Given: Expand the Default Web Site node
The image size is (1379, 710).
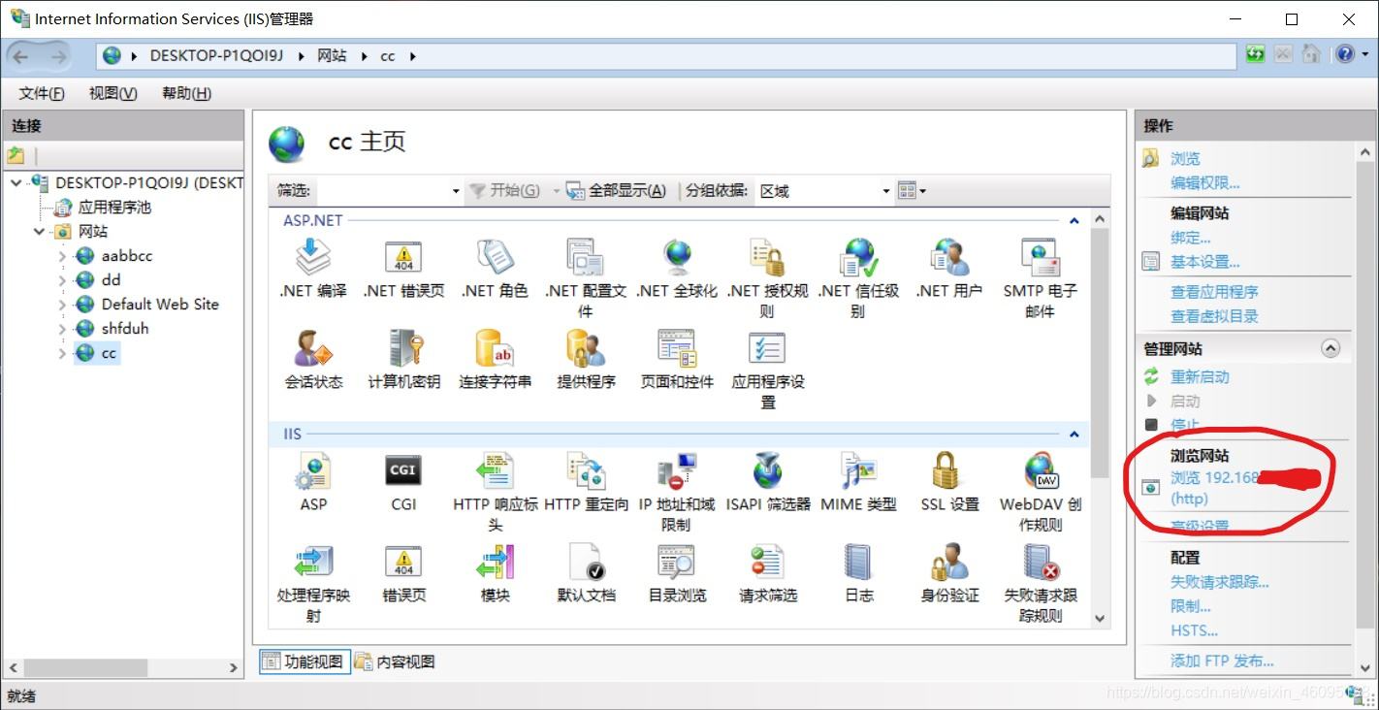Looking at the screenshot, I should (x=63, y=305).
